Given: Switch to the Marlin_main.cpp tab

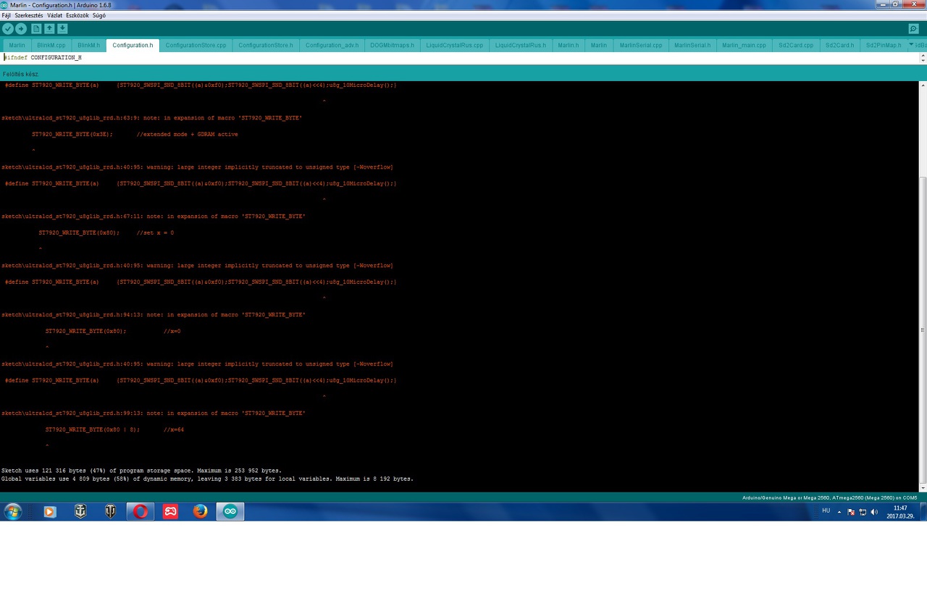Looking at the screenshot, I should (x=744, y=45).
